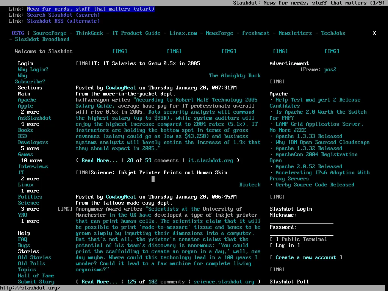Open the Politics section link
Image resolution: width=388 pixels, height=291 pixels.
[x=30, y=197]
